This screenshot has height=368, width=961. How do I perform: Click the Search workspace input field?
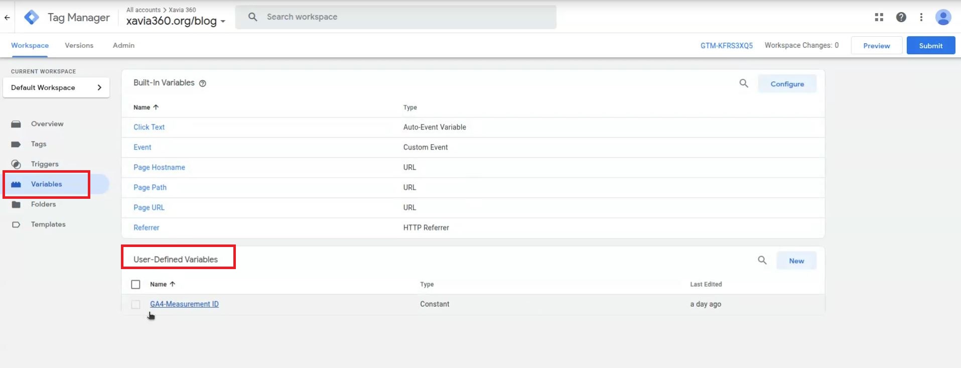pyautogui.click(x=395, y=17)
